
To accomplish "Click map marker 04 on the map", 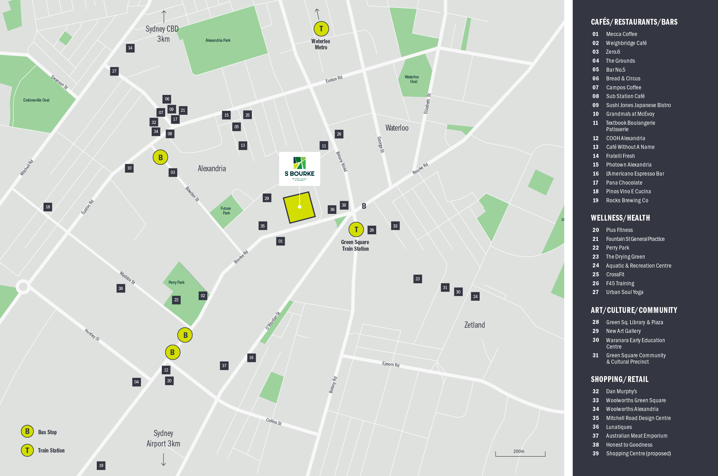I will 137,382.
